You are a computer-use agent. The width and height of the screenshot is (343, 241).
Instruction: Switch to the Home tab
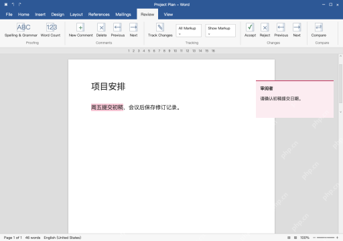click(23, 15)
